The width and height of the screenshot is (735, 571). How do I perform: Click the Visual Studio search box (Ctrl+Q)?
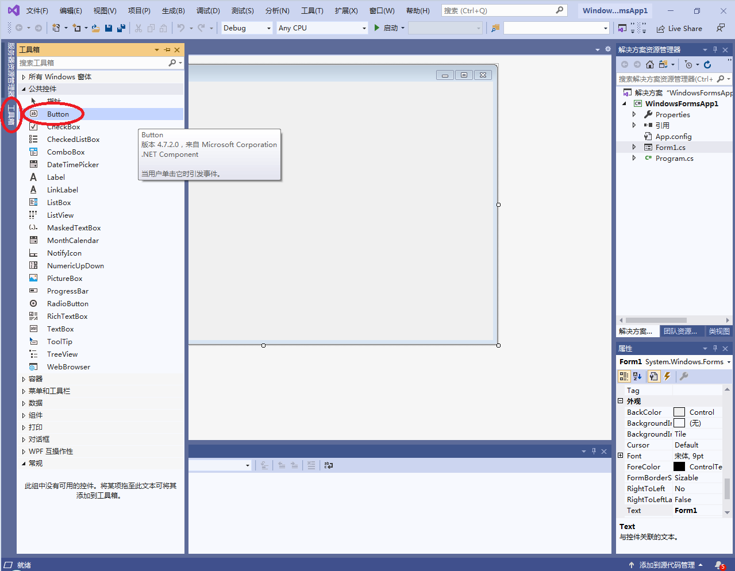point(504,10)
